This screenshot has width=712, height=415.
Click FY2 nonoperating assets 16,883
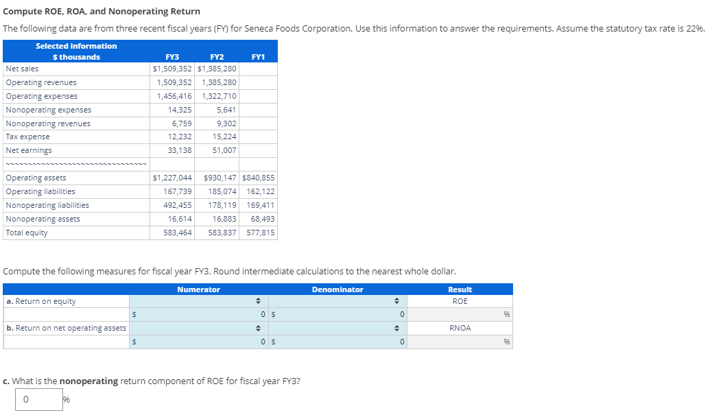[224, 218]
